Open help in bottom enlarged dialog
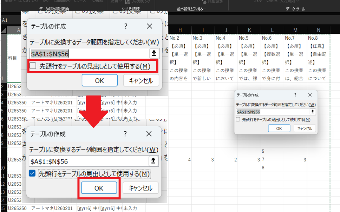340x212 pixels. click(x=125, y=134)
